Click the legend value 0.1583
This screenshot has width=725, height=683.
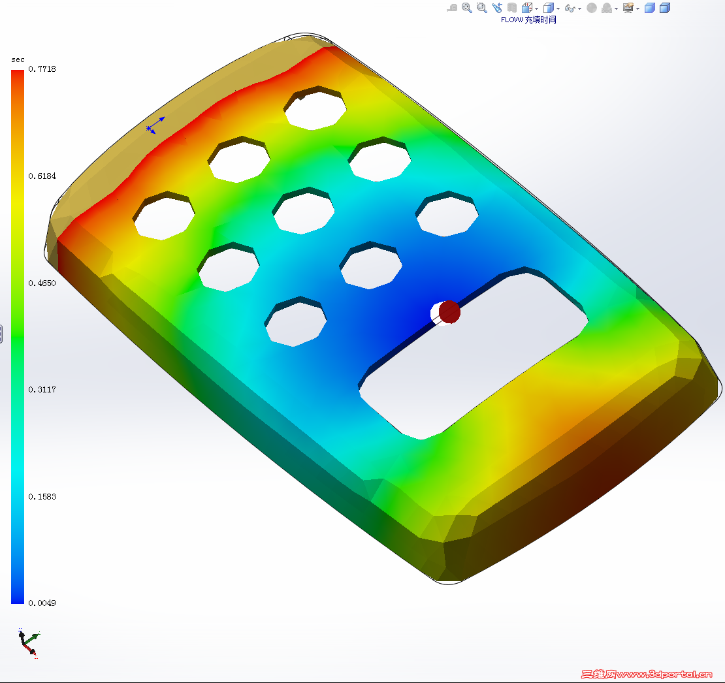(42, 496)
